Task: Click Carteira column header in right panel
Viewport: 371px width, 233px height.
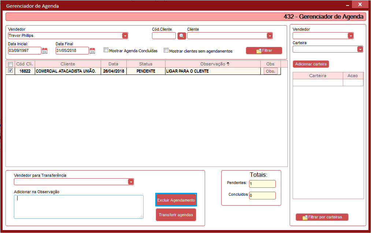Action: pos(318,76)
